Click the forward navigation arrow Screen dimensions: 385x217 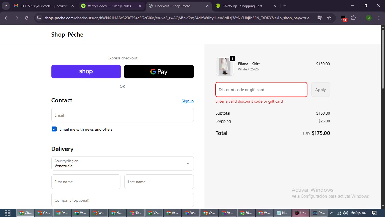tap(16, 18)
